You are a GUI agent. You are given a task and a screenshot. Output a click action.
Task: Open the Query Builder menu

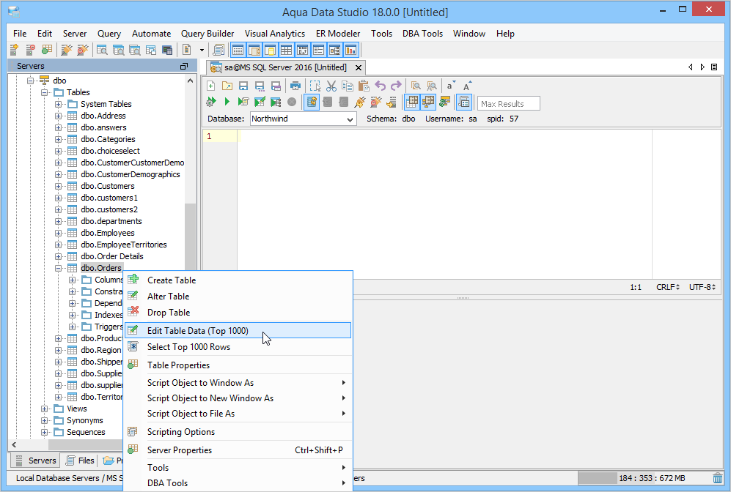pos(207,34)
